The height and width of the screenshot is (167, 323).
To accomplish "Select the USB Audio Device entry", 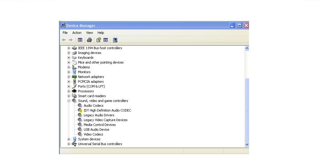I will coord(96,130).
